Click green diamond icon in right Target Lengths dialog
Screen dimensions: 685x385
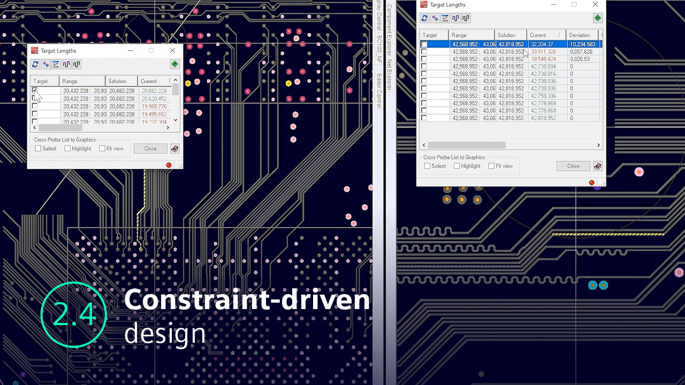[597, 18]
